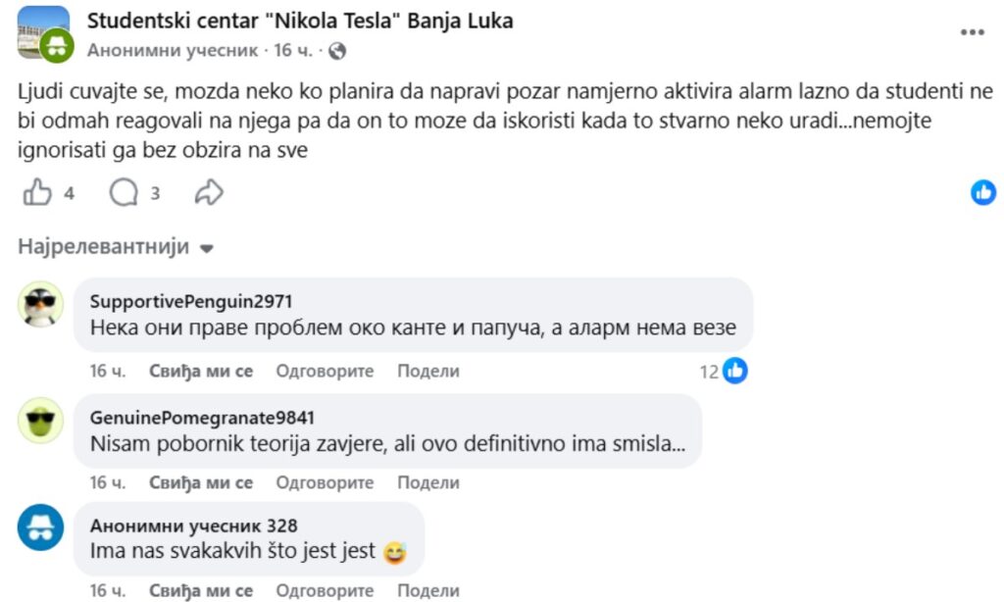Click Подели under GenuinePomegranate9841's comment
Image resolution: width=1004 pixels, height=602 pixels.
point(428,483)
